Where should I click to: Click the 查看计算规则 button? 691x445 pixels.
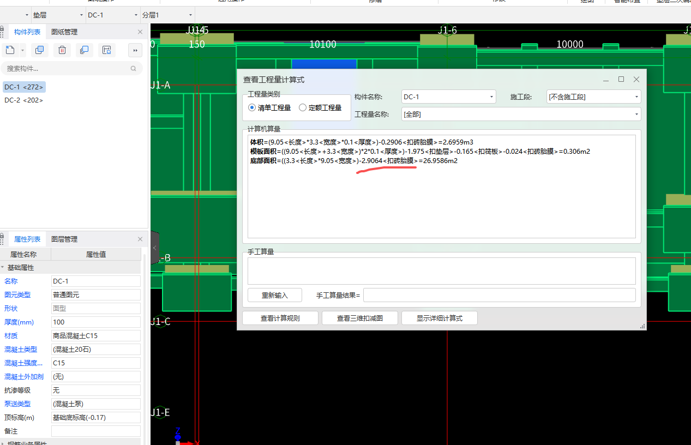(x=280, y=318)
